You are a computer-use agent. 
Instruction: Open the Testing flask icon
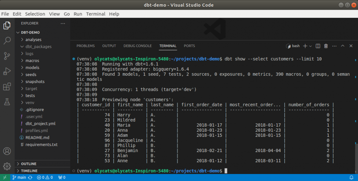(7, 102)
